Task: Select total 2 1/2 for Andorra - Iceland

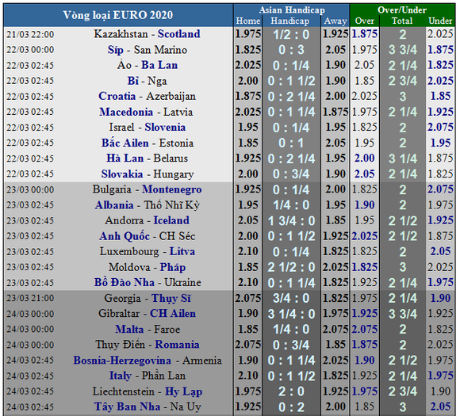Action: click(x=403, y=221)
